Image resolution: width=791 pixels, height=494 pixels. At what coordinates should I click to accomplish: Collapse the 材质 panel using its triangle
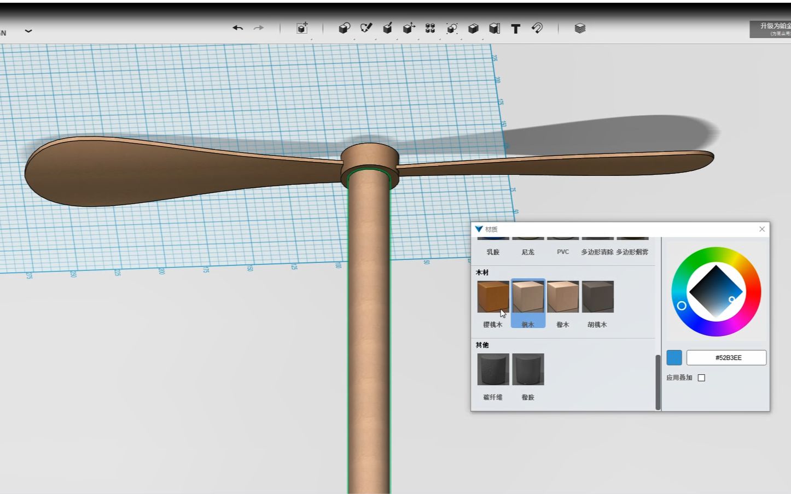coord(479,230)
